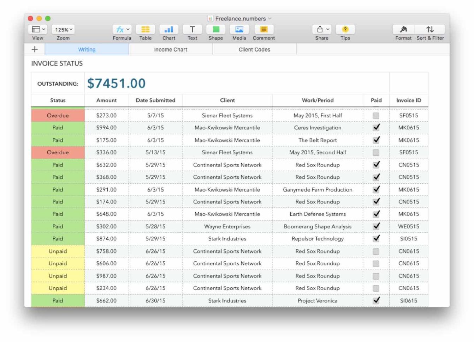Open the Format inspector panel
Screen dimensions: 474x342
403,30
